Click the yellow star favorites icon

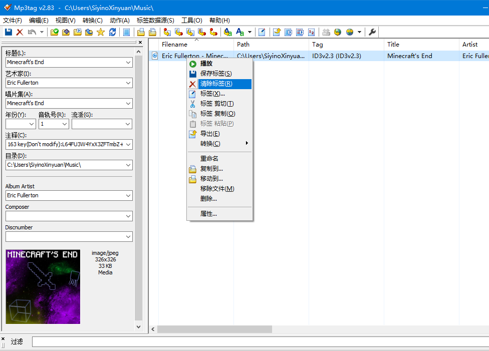[100, 32]
